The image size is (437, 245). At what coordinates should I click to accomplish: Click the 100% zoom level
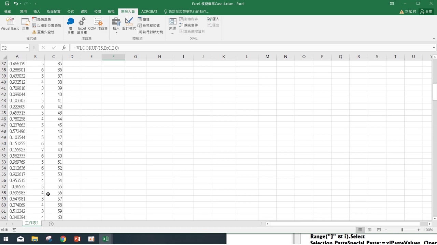pyautogui.click(x=428, y=230)
